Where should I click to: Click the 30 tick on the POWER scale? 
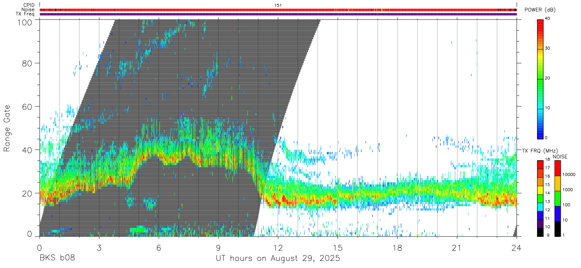pos(548,48)
